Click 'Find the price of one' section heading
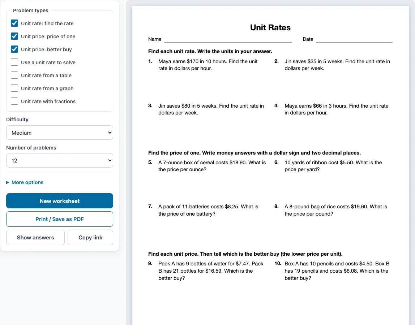 (x=254, y=153)
